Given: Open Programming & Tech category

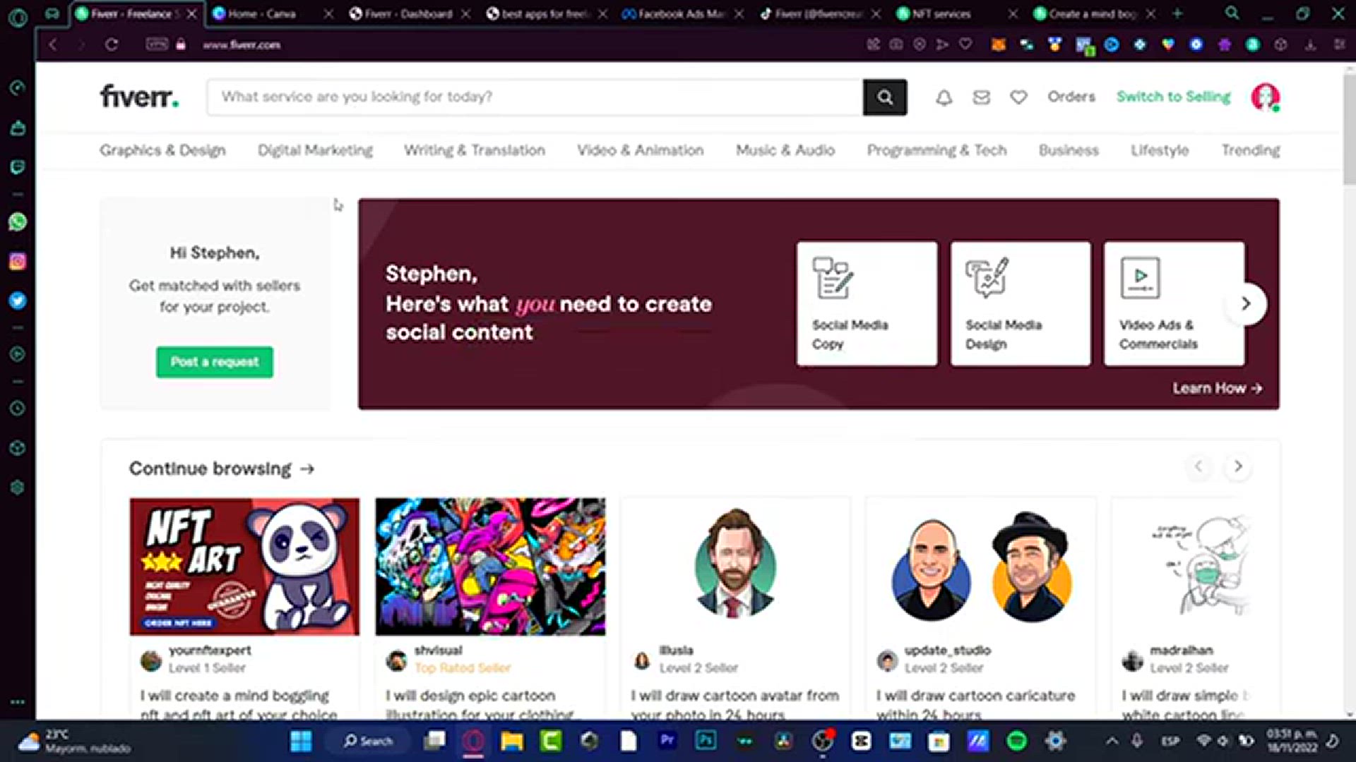Looking at the screenshot, I should (936, 150).
